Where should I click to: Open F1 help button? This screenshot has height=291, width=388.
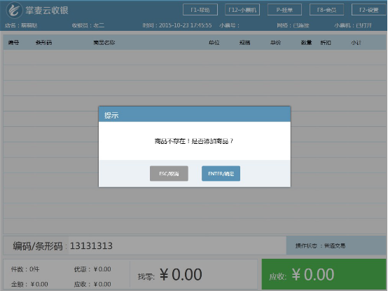point(200,10)
